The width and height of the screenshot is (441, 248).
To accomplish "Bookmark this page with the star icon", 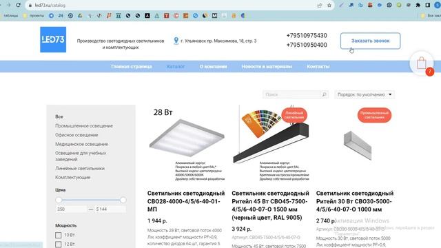I will coord(329,6).
